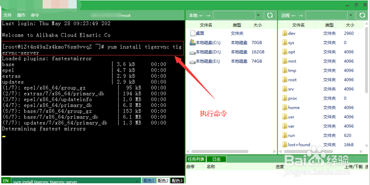Viewport: 370px width, 185px height.
Task: Sort remote files by 大小 header
Action: (x=350, y=25)
